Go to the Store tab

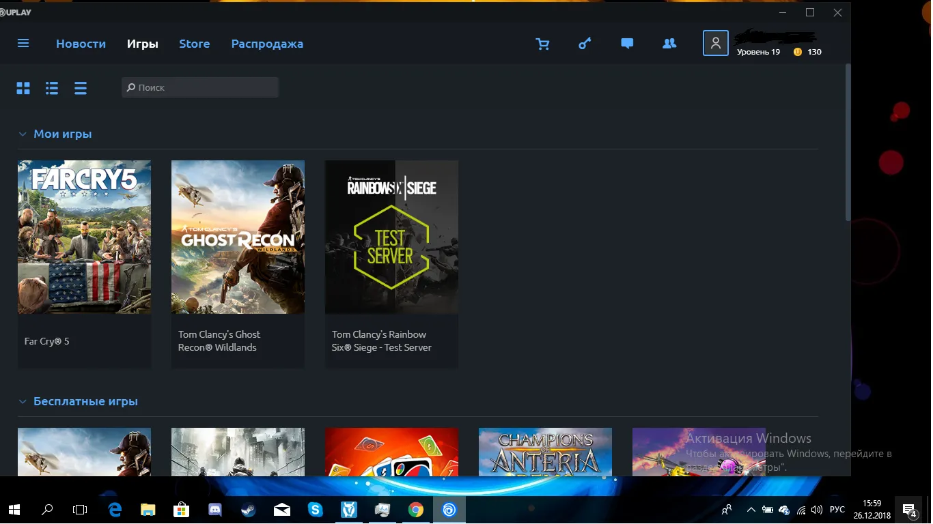coord(194,44)
